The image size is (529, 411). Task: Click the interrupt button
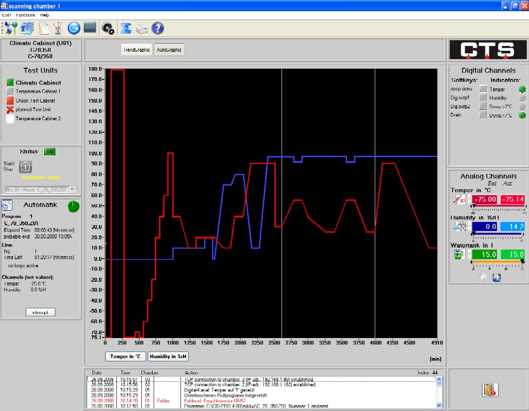(41, 313)
